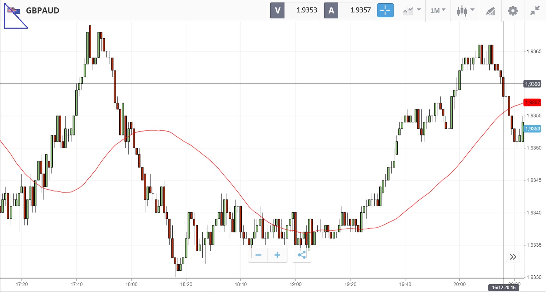Open the candlestick chart type dropdown
546x292 pixels.
click(465, 11)
